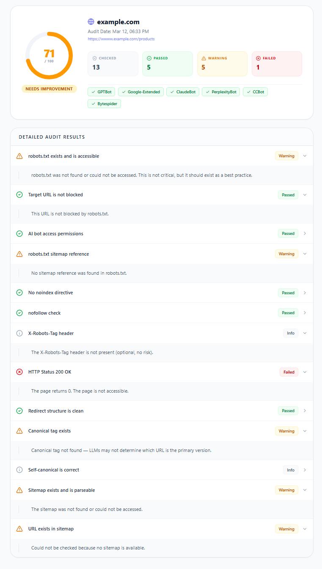The height and width of the screenshot is (569, 322).
Task: Expand the AI bot access permissions row
Action: click(305, 233)
